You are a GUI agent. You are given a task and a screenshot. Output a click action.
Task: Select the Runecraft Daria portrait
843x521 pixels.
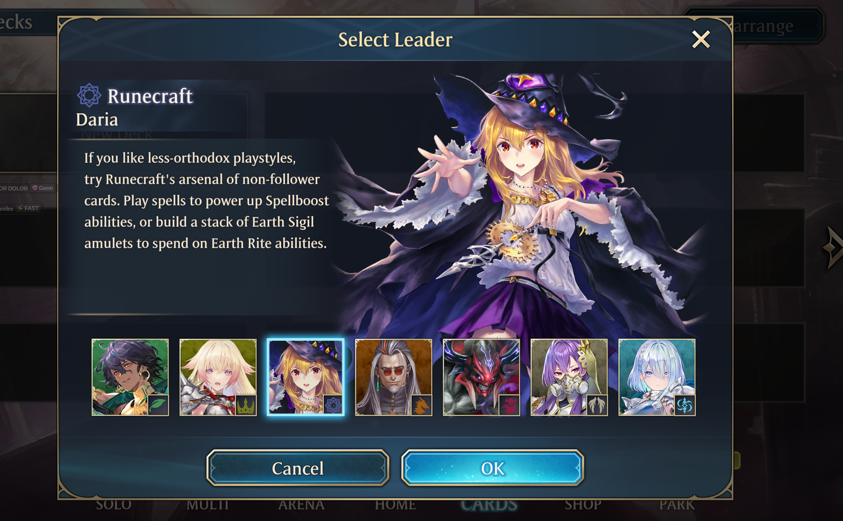[x=306, y=377]
